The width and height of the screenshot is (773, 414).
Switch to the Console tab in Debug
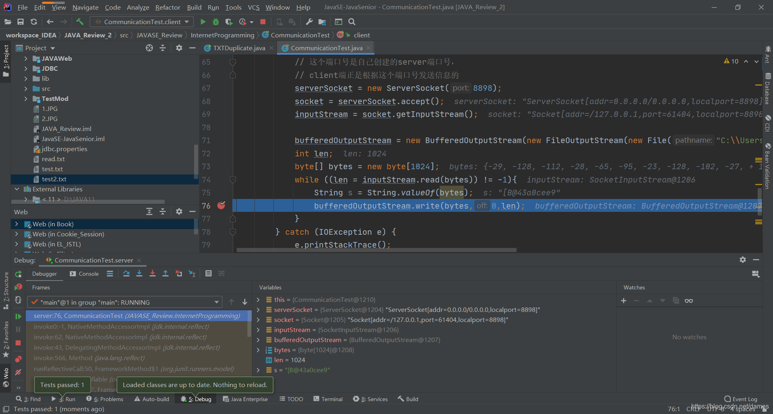point(84,274)
